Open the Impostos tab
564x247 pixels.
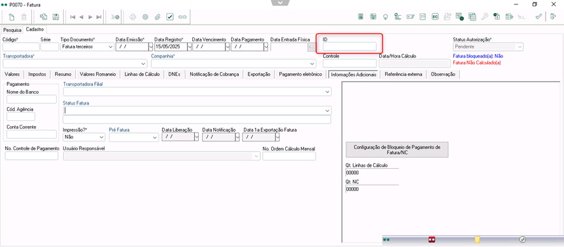click(37, 74)
